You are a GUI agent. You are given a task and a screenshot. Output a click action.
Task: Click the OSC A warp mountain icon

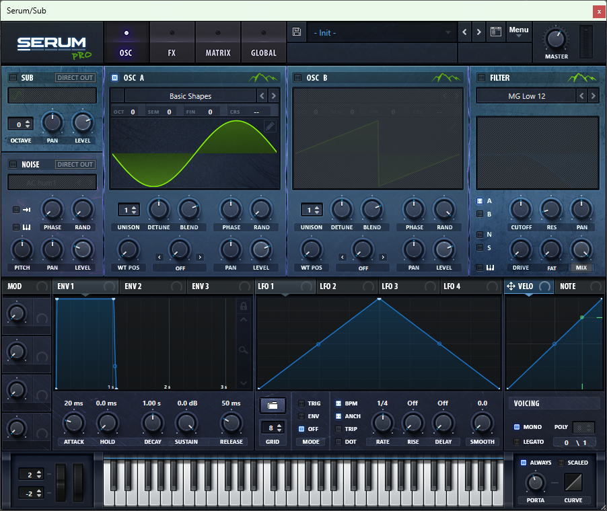coord(263,78)
